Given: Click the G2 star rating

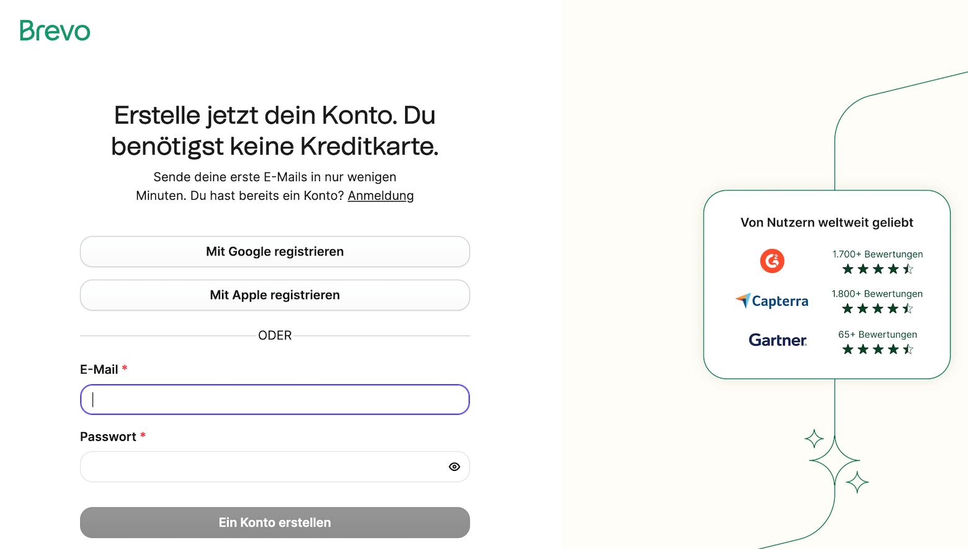Looking at the screenshot, I should 877,269.
